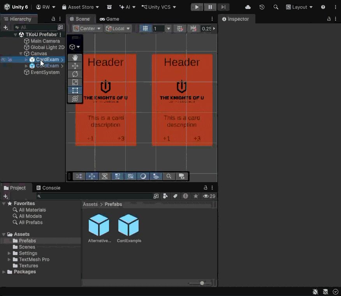Open the Package Manager box icon
The height and width of the screenshot is (296, 341).
tap(109, 7)
